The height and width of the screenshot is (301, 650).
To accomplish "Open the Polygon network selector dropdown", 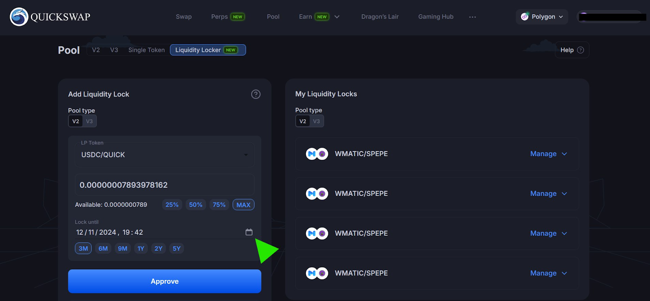I will coord(542,17).
